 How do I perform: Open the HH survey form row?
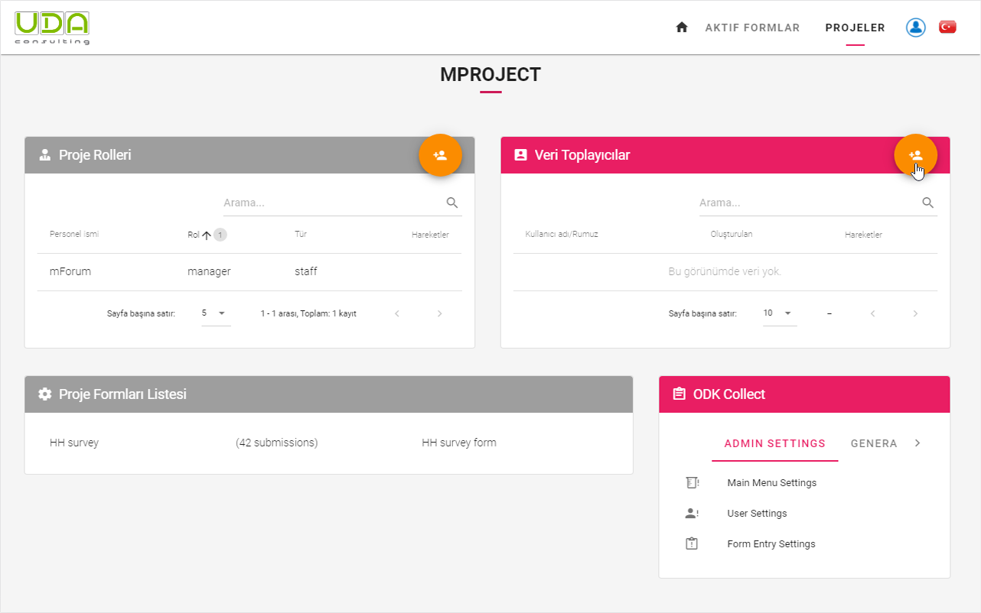pyautogui.click(x=328, y=443)
